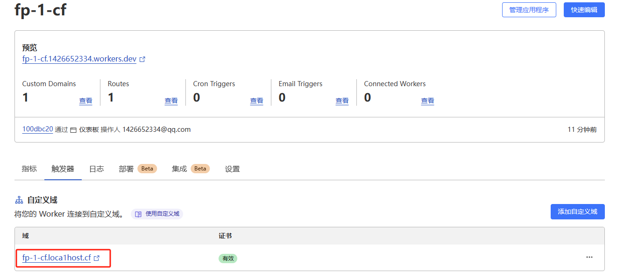Click external link icon next to fp-1-cf.loca1host.cf
617x279 pixels.
click(97, 258)
